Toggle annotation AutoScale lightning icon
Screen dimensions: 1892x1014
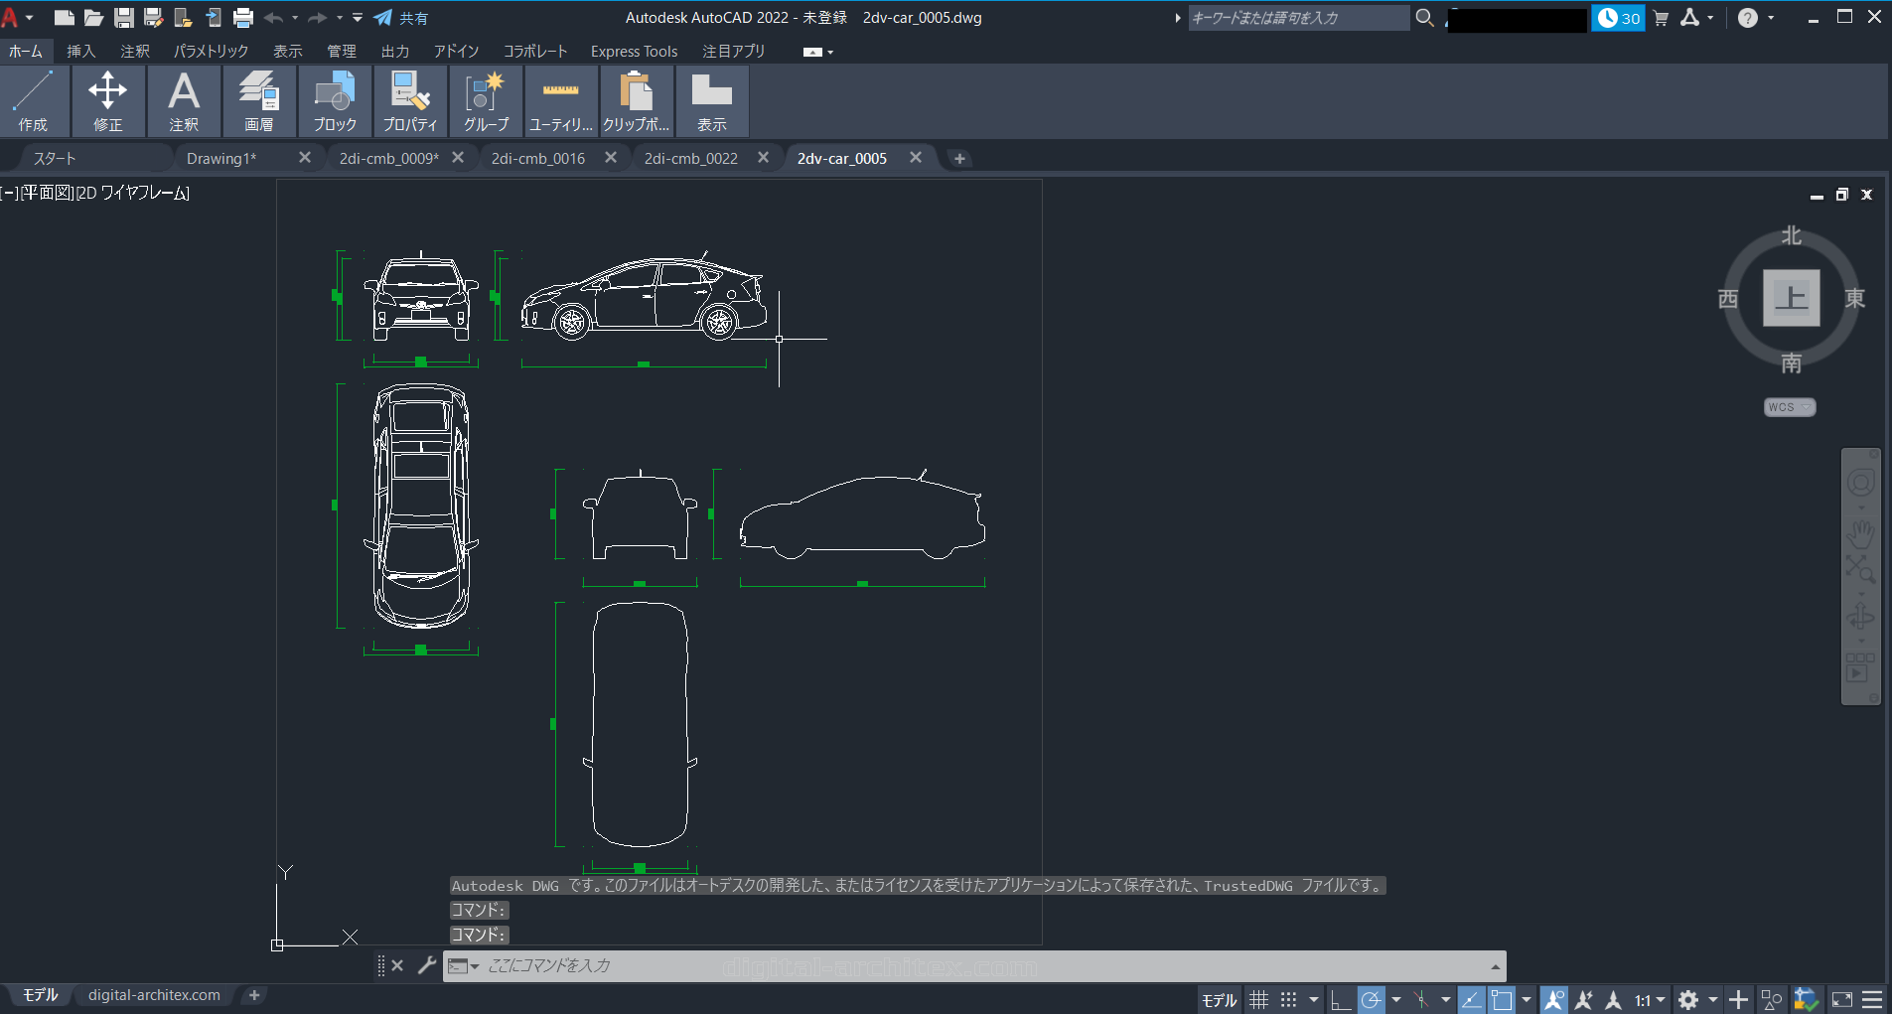click(x=1584, y=1000)
